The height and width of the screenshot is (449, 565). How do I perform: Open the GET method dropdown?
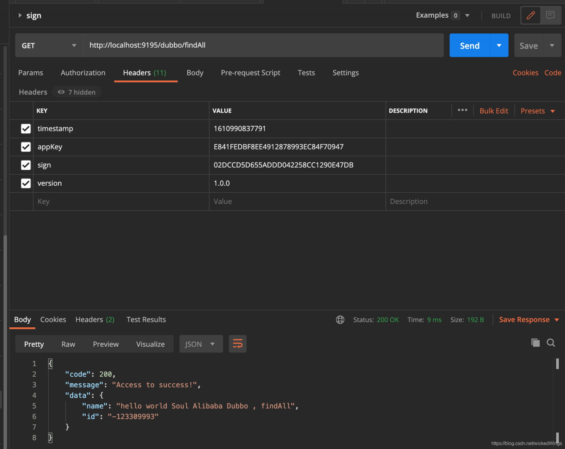[x=49, y=45]
